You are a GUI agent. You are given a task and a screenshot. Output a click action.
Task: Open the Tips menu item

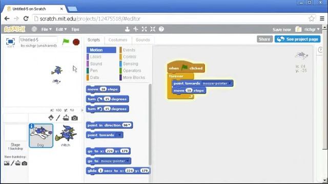pos(75,30)
